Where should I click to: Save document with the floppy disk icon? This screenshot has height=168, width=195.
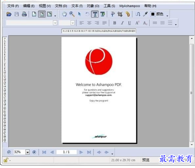17,14
